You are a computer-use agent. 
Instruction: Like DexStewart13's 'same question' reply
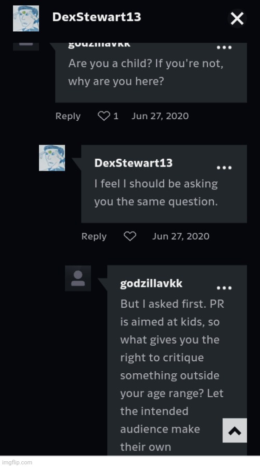pyautogui.click(x=129, y=236)
